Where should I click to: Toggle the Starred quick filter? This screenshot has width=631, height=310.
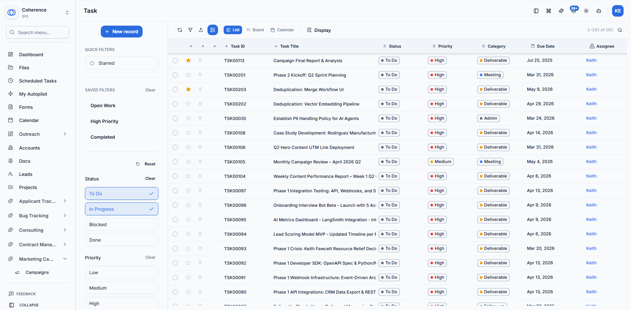[122, 63]
